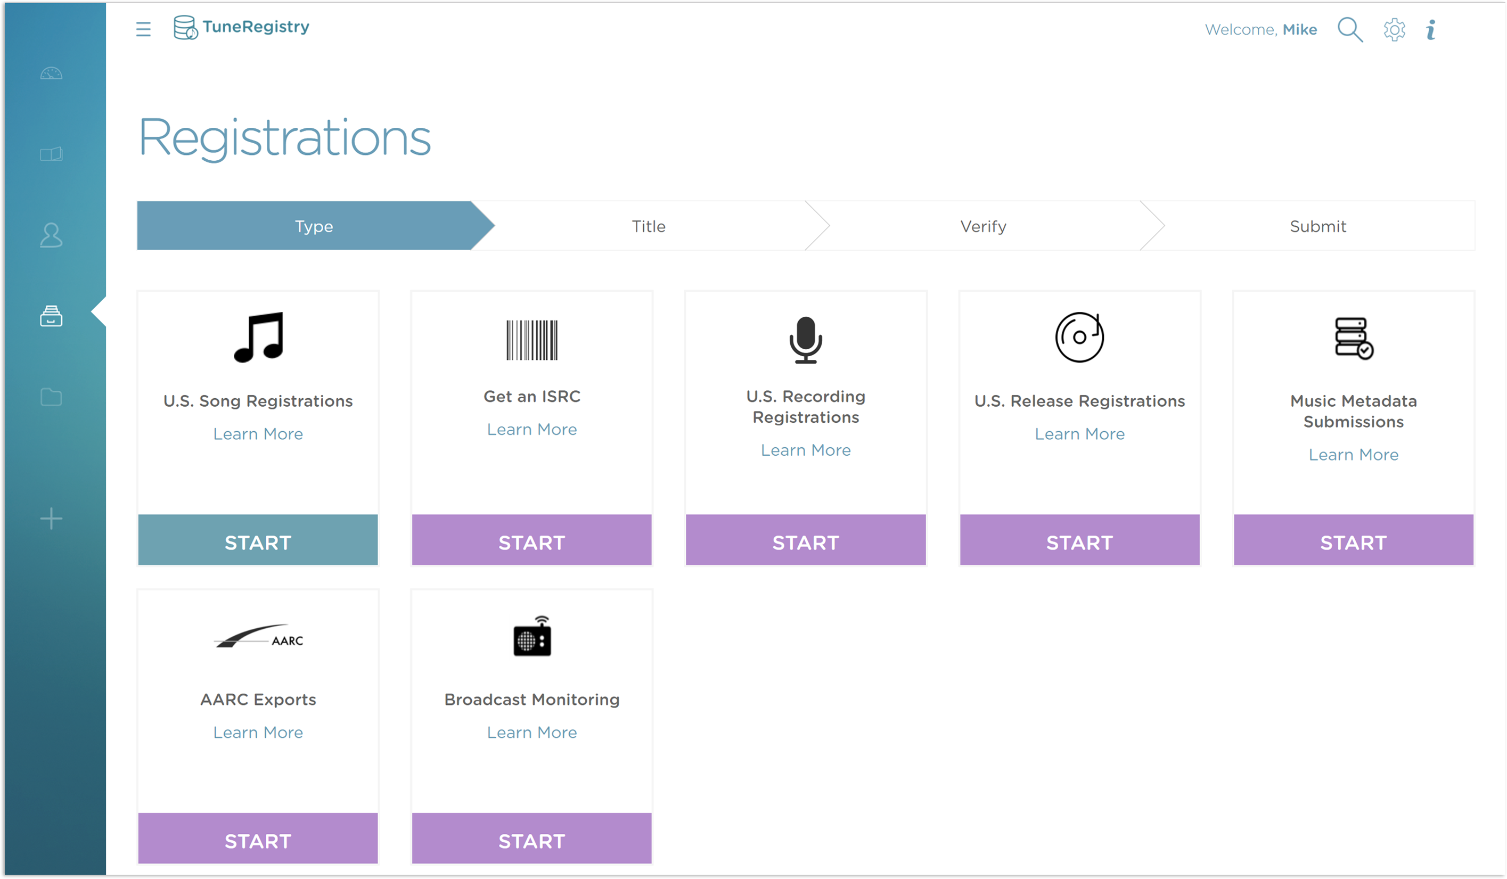This screenshot has width=1507, height=879.
Task: Open the folder icon in sidebar
Action: tap(52, 397)
